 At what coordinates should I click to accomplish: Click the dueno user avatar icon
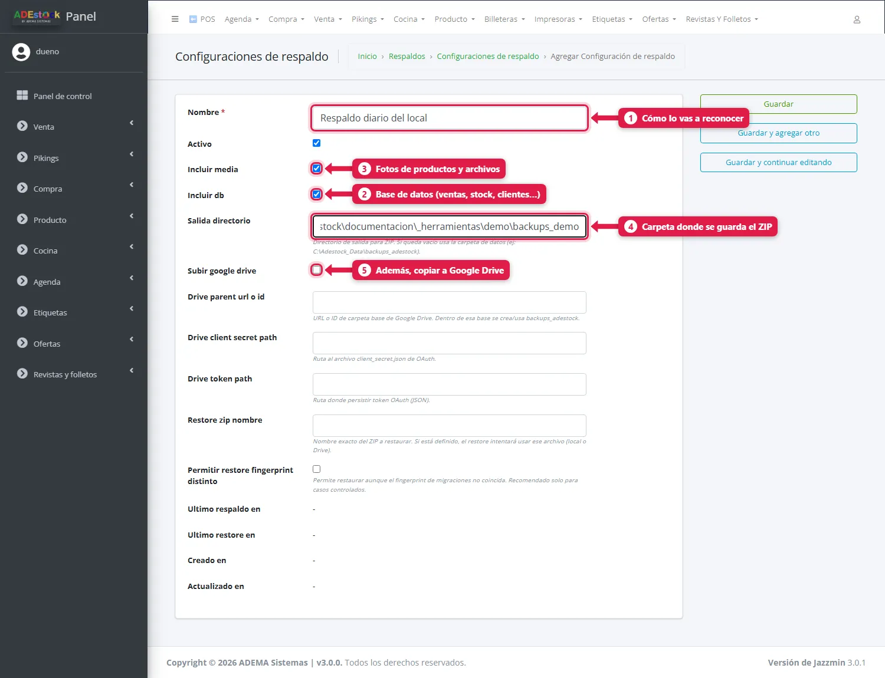(x=21, y=52)
